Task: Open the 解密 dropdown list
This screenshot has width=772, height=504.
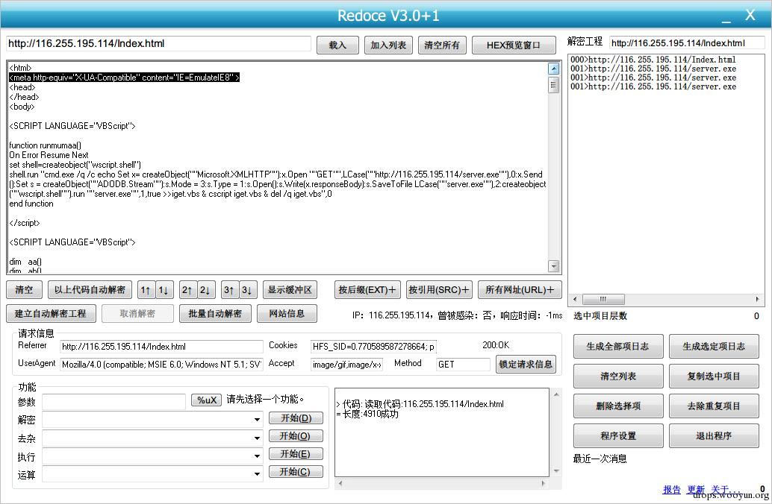Action: pyautogui.click(x=257, y=420)
